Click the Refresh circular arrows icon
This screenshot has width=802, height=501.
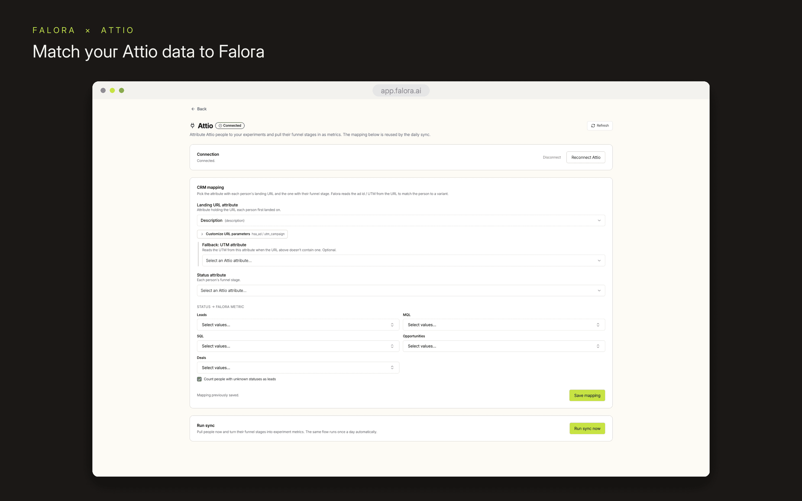(x=593, y=126)
